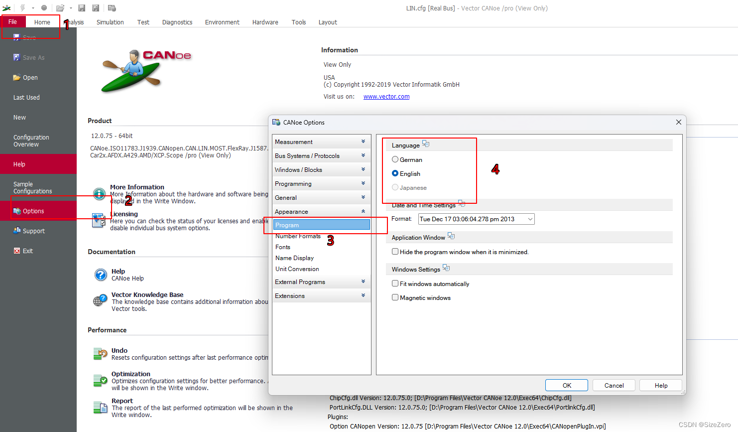Click the More Information info icon

tap(99, 193)
